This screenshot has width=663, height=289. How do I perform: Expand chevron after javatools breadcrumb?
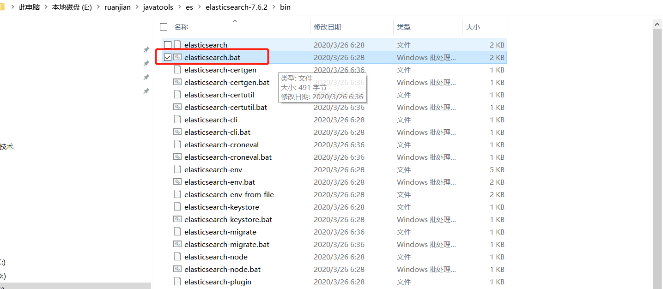180,7
